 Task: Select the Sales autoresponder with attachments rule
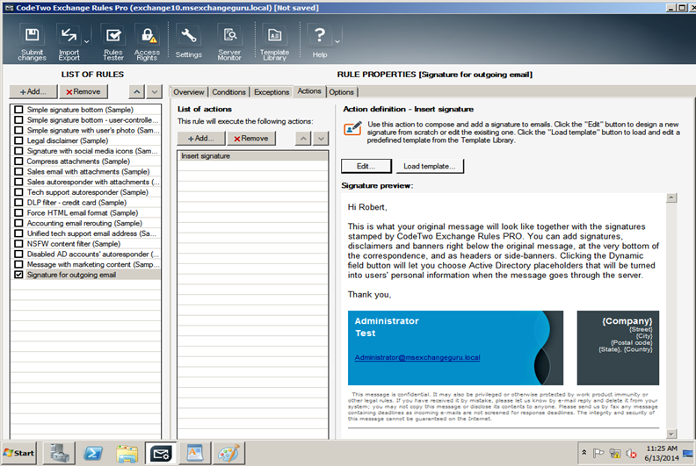(x=93, y=182)
